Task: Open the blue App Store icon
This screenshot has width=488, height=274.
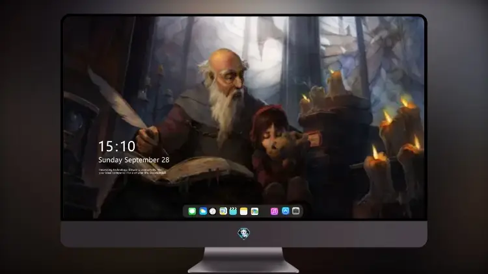Action: tap(286, 211)
